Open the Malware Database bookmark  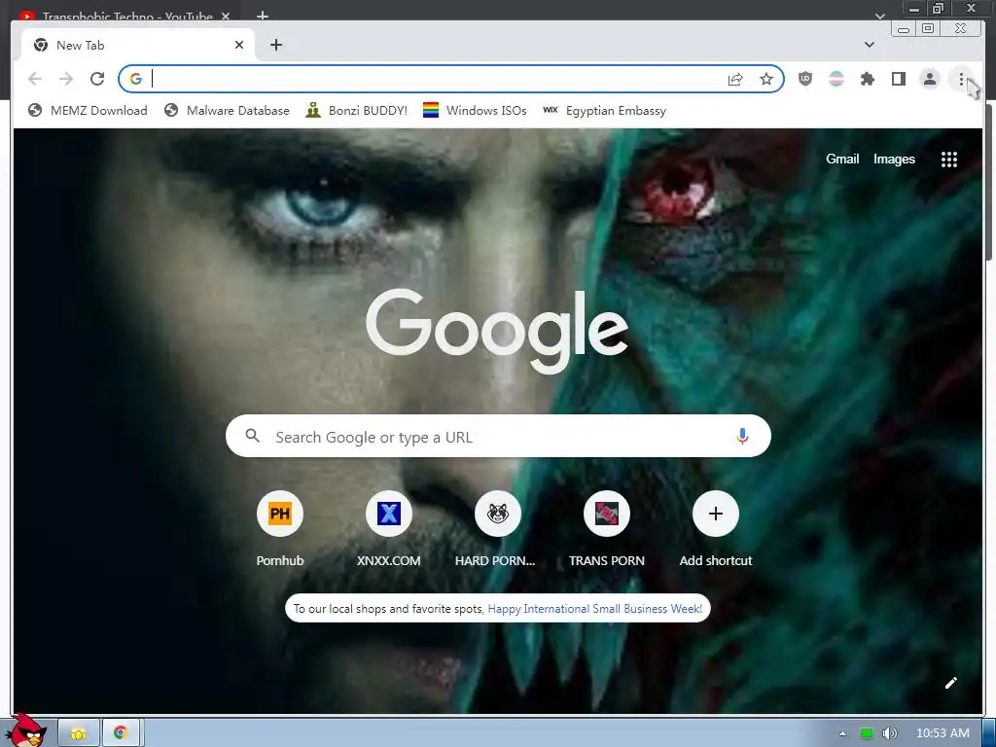pyautogui.click(x=227, y=111)
